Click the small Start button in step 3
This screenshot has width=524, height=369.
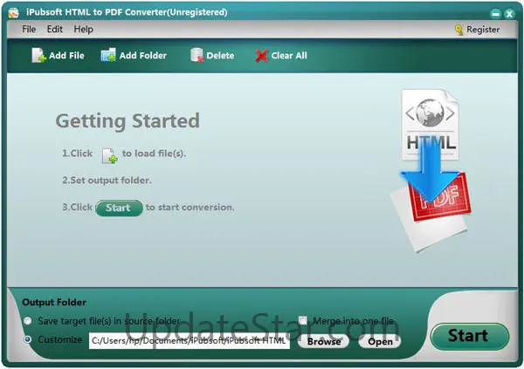[119, 208]
